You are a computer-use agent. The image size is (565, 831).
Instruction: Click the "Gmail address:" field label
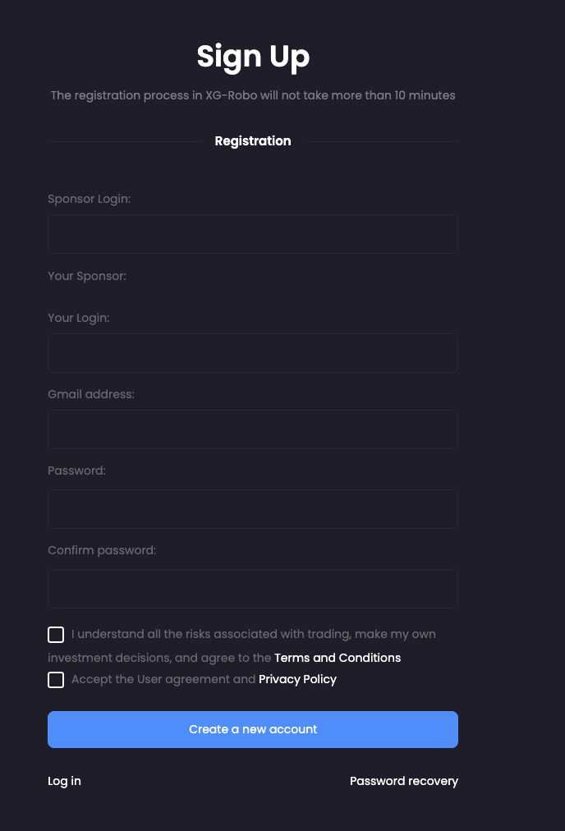[x=90, y=394]
